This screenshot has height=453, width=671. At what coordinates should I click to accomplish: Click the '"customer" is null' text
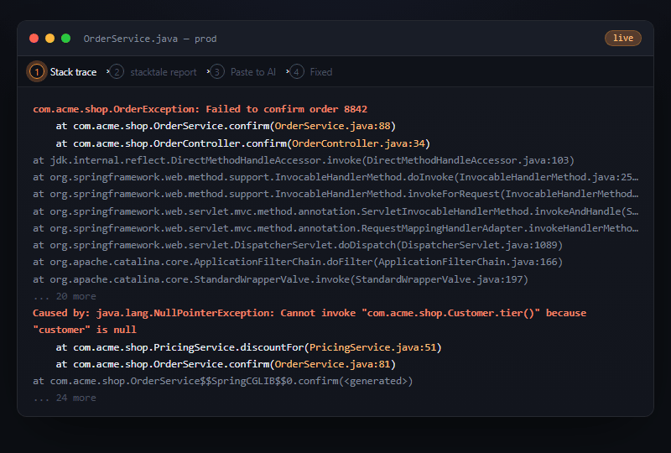[85, 330]
